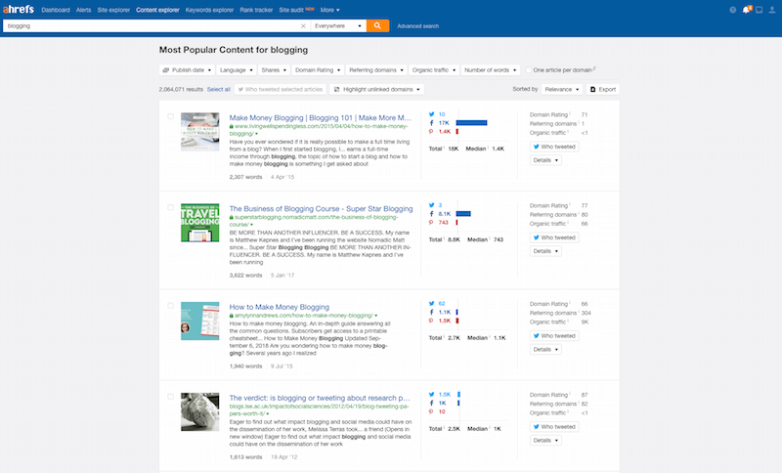Open the More menu in navigation

tap(329, 10)
